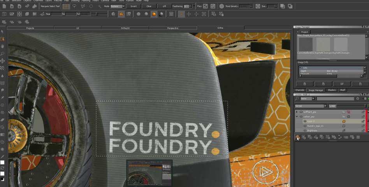The width and height of the screenshot is (369, 187).
Task: Switch to the Ortho/UV view tab
Action: pos(125,28)
